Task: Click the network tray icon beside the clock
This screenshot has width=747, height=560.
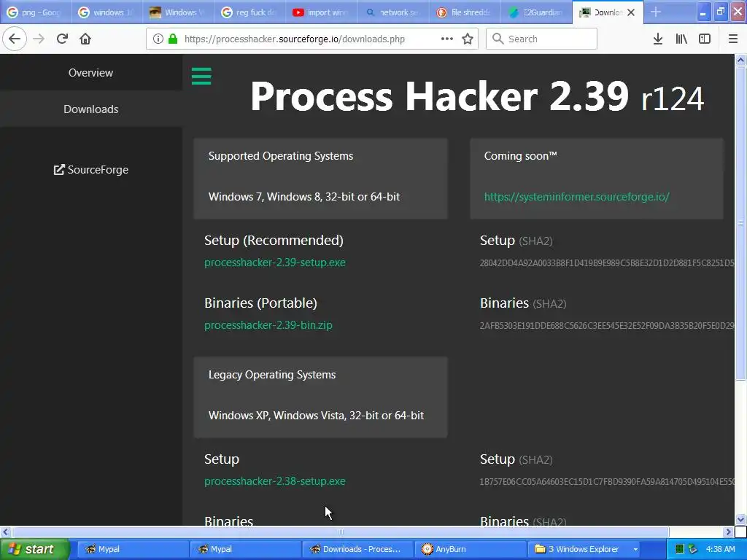Action: point(693,549)
